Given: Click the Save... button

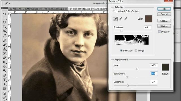Looking at the screenshot, I should 164,26.
